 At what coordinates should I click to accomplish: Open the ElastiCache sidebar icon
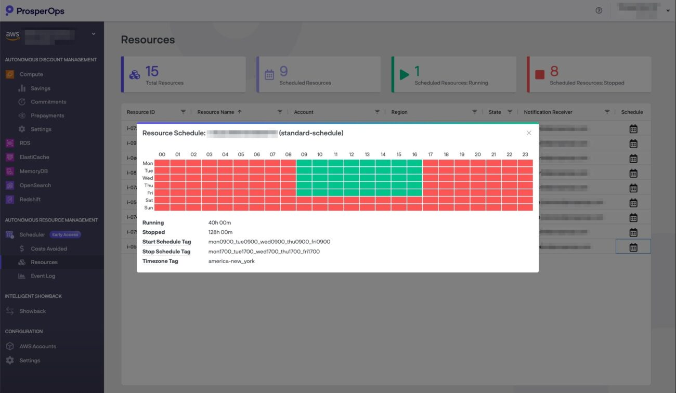9,157
